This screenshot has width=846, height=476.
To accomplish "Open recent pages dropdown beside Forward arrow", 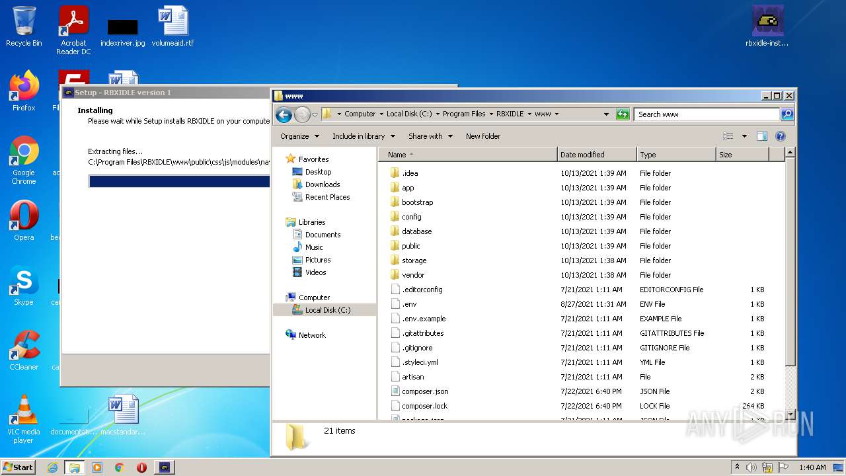I will point(315,114).
